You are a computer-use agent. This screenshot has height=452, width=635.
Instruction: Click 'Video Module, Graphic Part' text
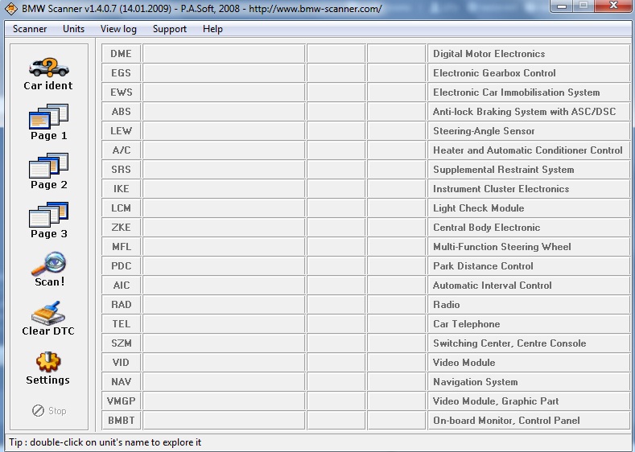[496, 401]
